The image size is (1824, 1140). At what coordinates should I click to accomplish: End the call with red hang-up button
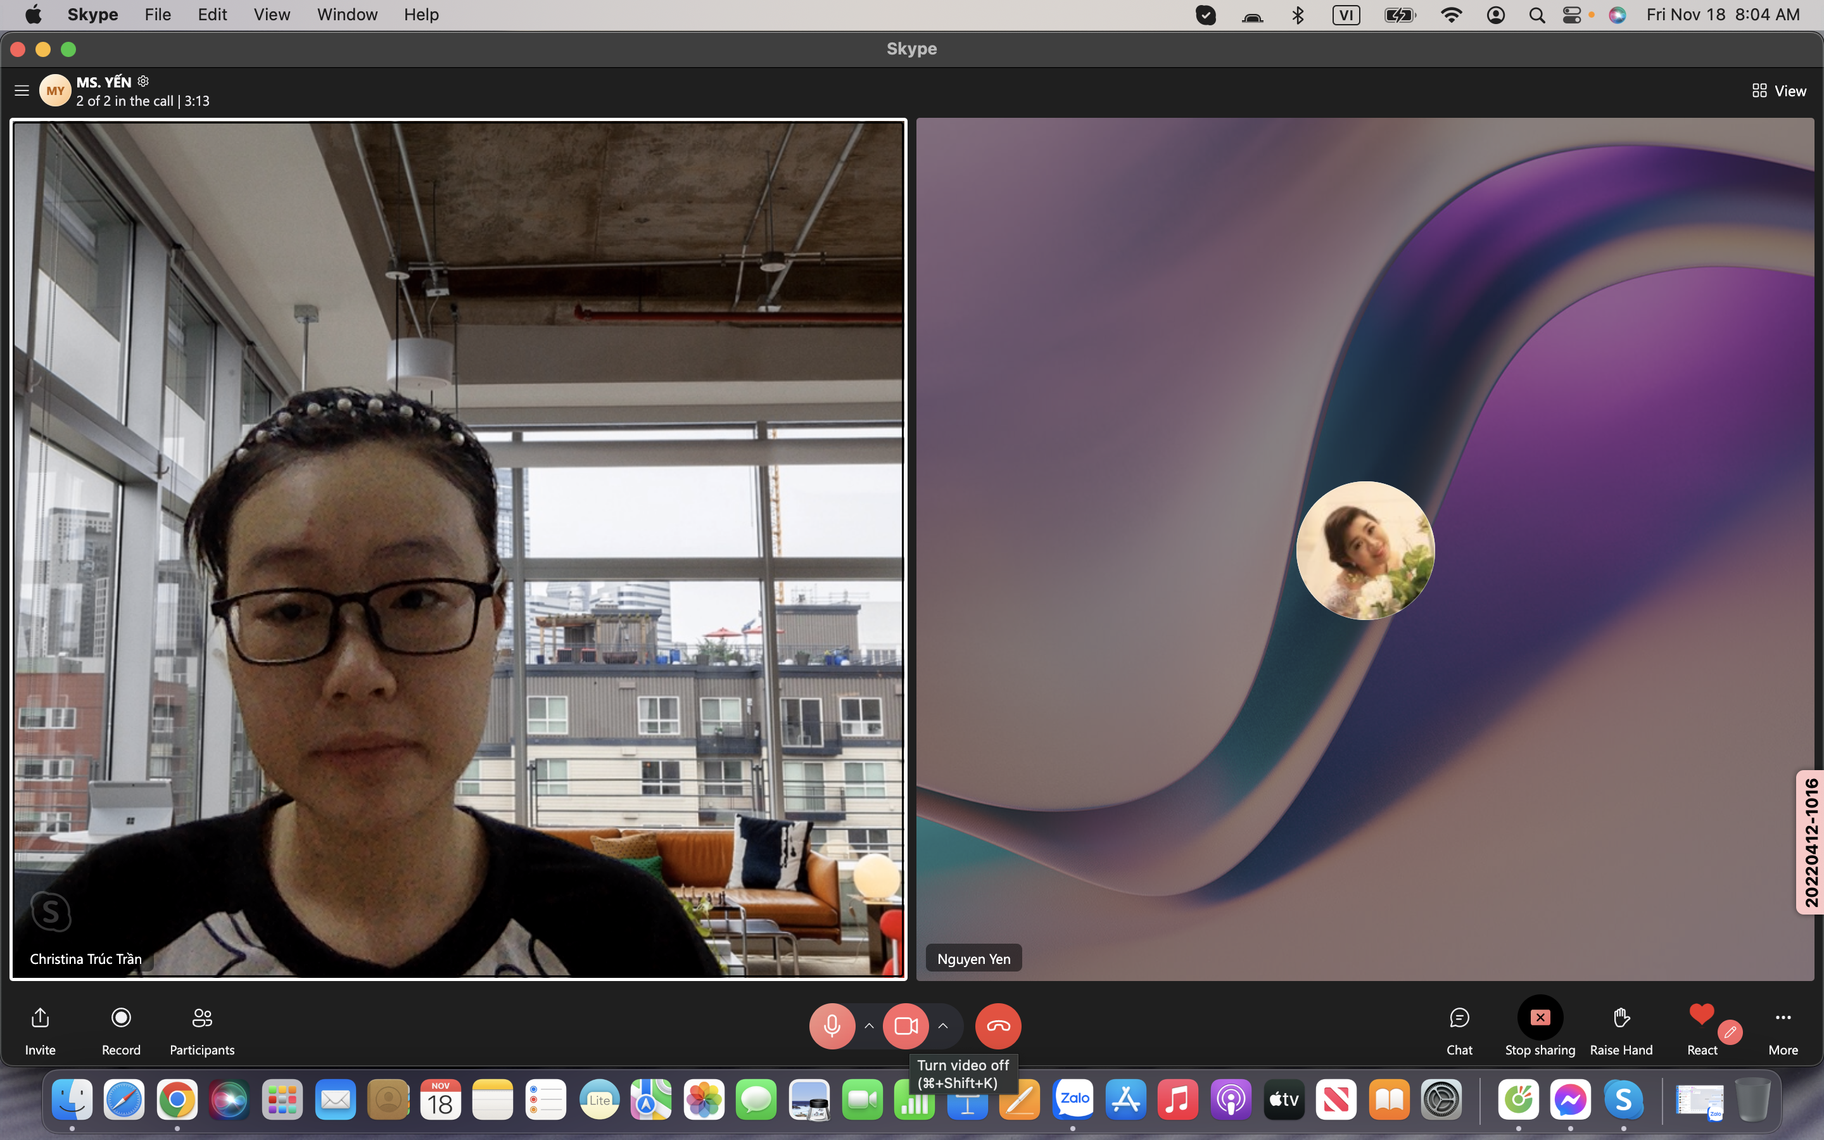click(x=998, y=1025)
